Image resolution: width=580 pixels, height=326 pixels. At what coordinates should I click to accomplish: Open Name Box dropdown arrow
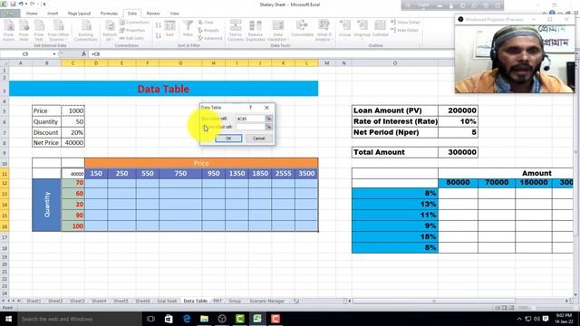tap(54, 54)
